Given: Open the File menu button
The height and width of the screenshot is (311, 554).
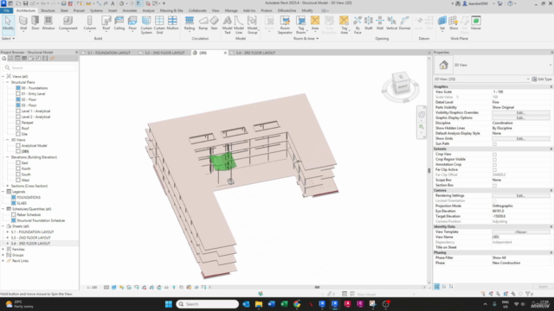Looking at the screenshot, I should pyautogui.click(x=6, y=10).
